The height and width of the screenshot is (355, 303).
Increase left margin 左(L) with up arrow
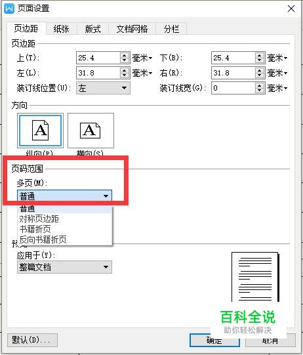125,70
